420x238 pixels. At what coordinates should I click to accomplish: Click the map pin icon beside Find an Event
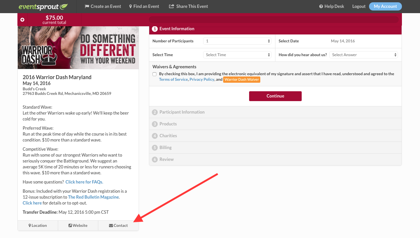[x=130, y=6]
